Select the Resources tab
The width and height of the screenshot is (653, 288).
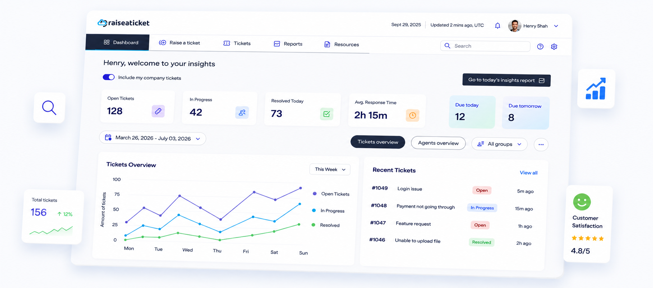[x=342, y=44]
